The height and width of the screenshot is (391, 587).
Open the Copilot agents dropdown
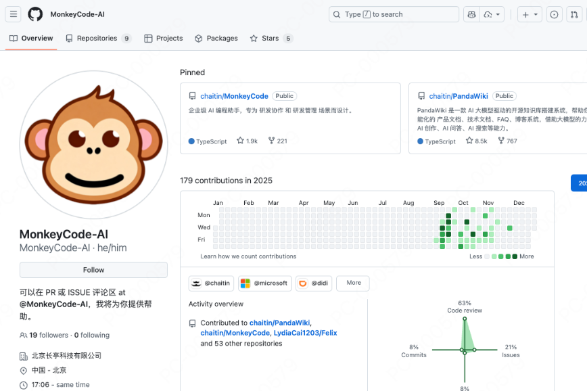[x=492, y=14]
